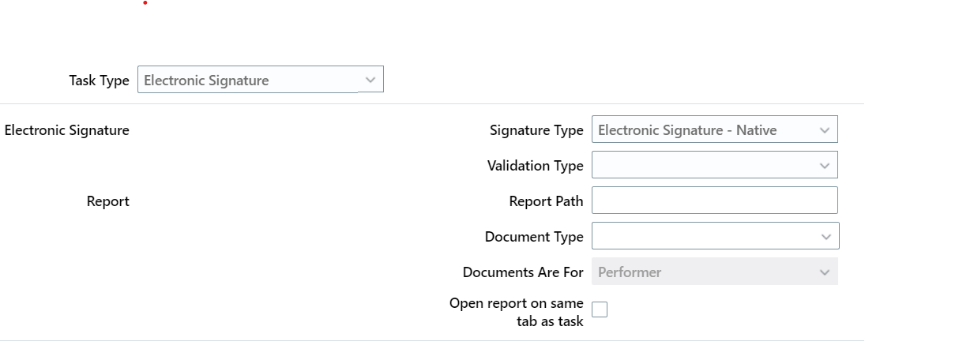Image resolution: width=974 pixels, height=345 pixels.
Task: Click the disabled 'Performer' combo box
Action: [715, 272]
